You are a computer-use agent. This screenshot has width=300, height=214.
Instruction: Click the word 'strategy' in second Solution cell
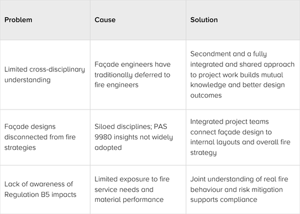[x=203, y=153]
